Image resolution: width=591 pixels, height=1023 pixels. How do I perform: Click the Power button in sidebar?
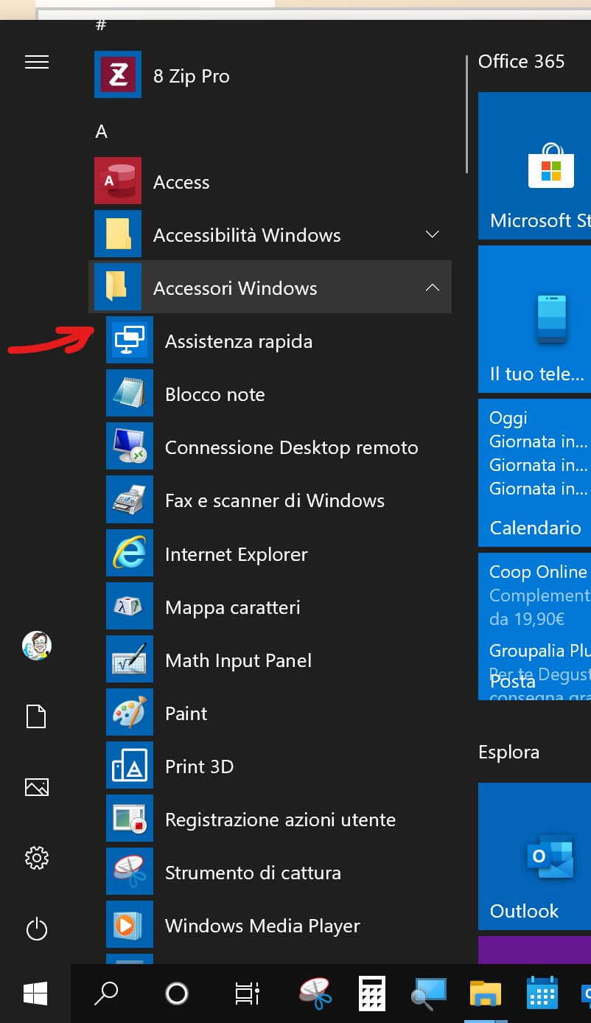pyautogui.click(x=37, y=929)
